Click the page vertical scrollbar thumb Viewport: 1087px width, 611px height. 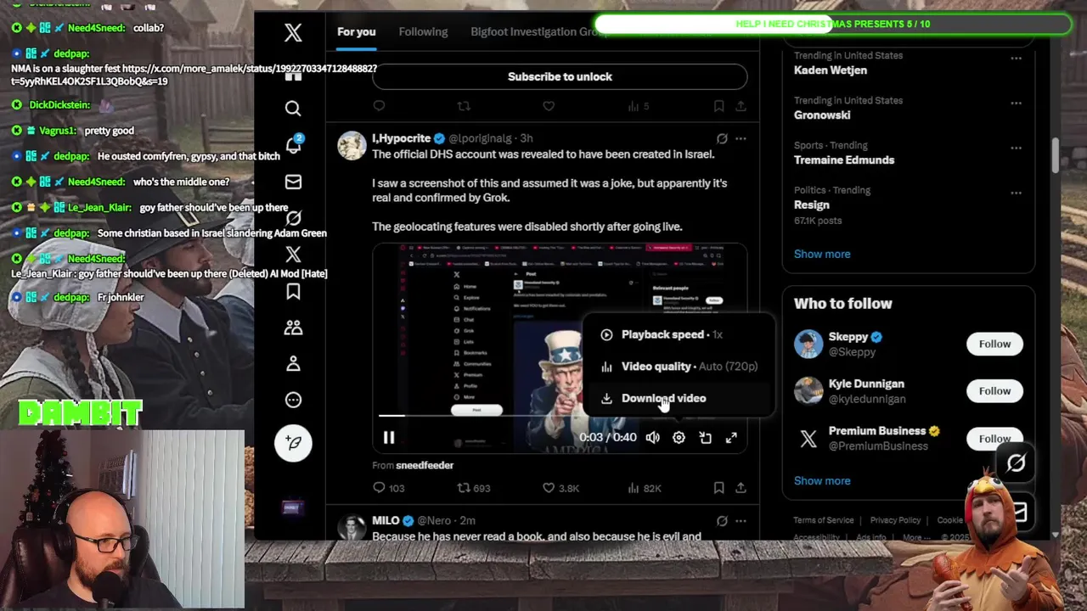pos(1056,154)
